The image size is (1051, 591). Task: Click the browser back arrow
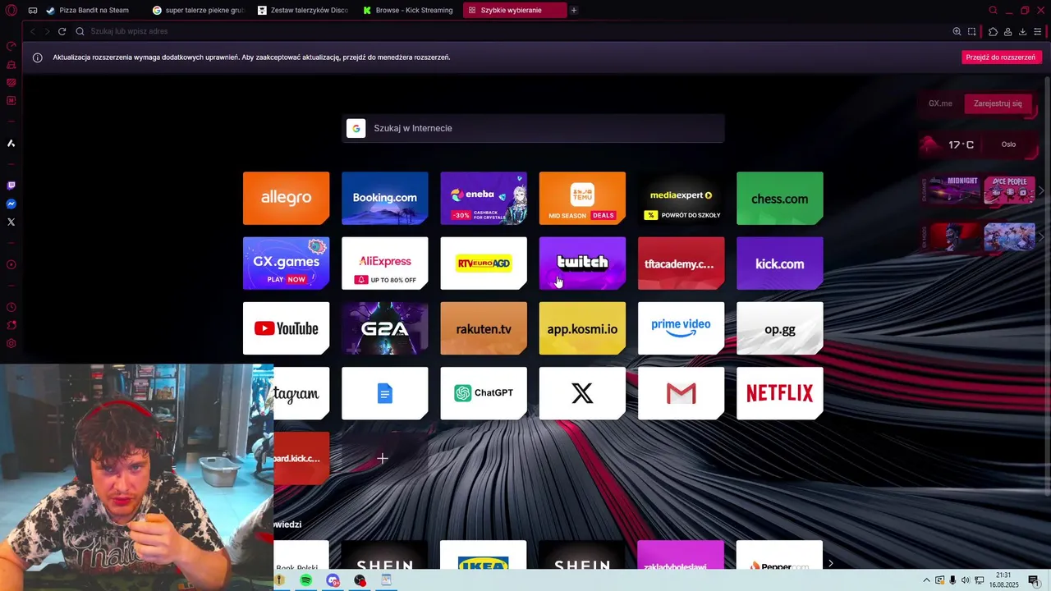point(32,31)
